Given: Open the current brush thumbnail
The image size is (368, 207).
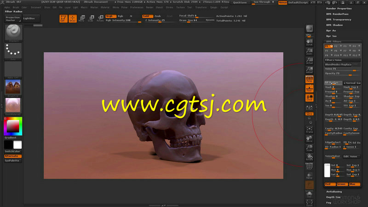Looking at the screenshot, I should pyautogui.click(x=13, y=32).
